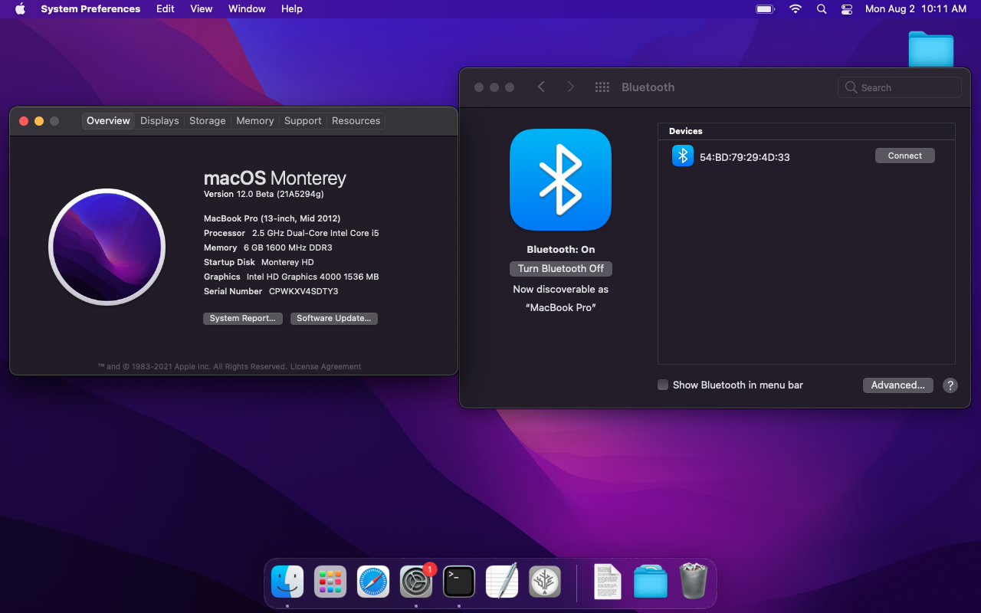This screenshot has height=613, width=981.
Task: Open the Edit menu
Action: tap(166, 9)
